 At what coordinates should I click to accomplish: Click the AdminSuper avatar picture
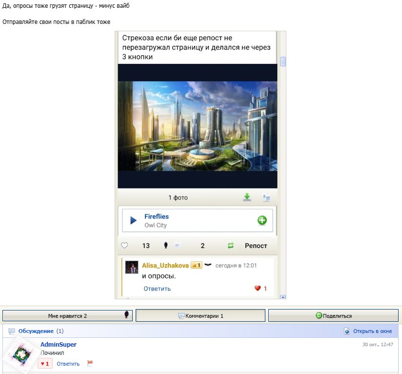tap(20, 355)
